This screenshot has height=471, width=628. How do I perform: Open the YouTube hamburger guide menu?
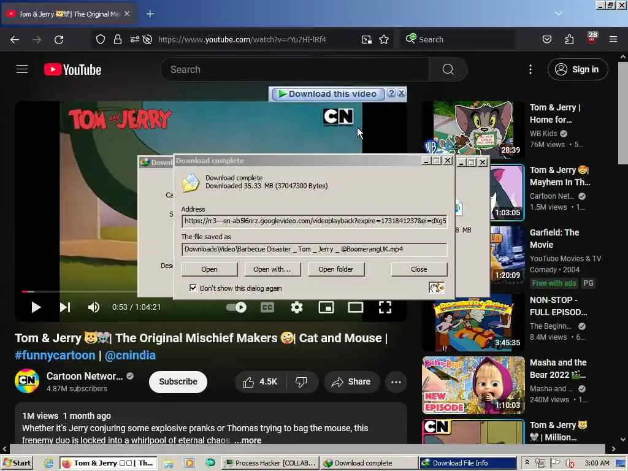(x=22, y=69)
